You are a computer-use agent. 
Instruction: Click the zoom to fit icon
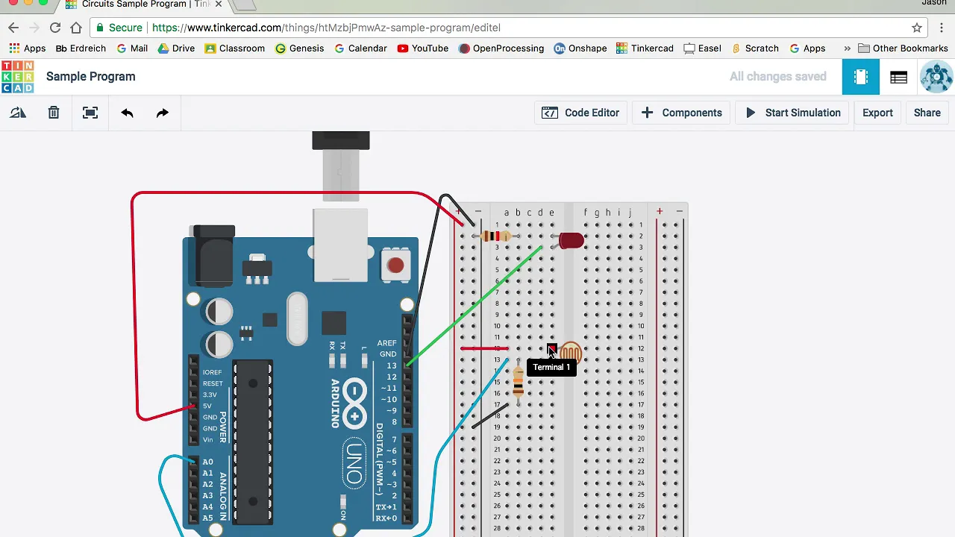tap(90, 113)
